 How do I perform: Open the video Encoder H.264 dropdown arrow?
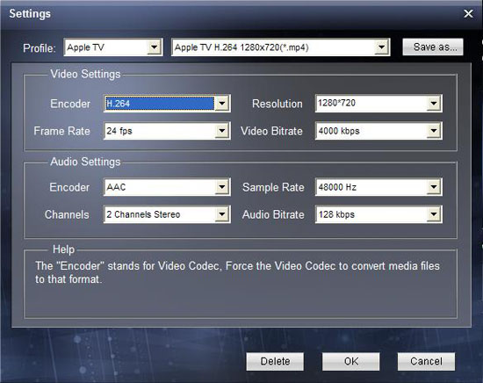pos(222,104)
